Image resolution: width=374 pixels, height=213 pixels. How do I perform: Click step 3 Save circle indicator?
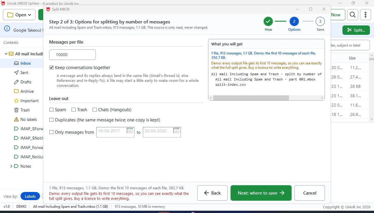click(x=320, y=21)
